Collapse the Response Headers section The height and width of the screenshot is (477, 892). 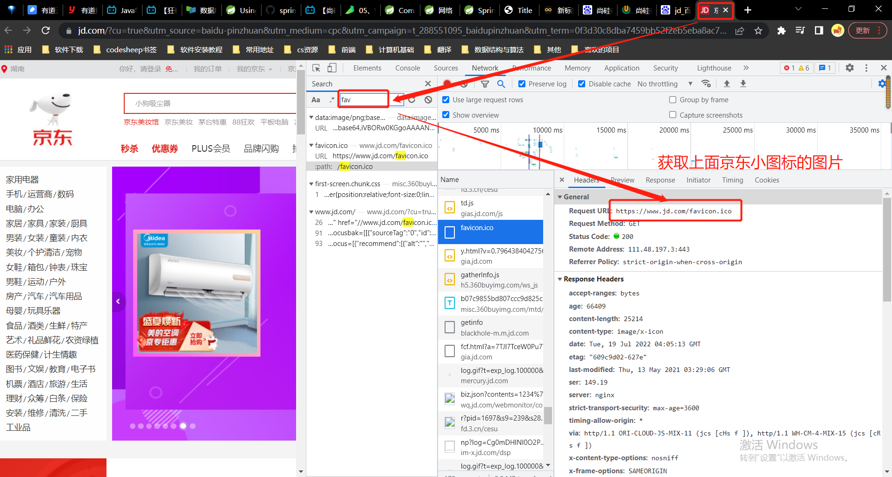[x=560, y=279]
